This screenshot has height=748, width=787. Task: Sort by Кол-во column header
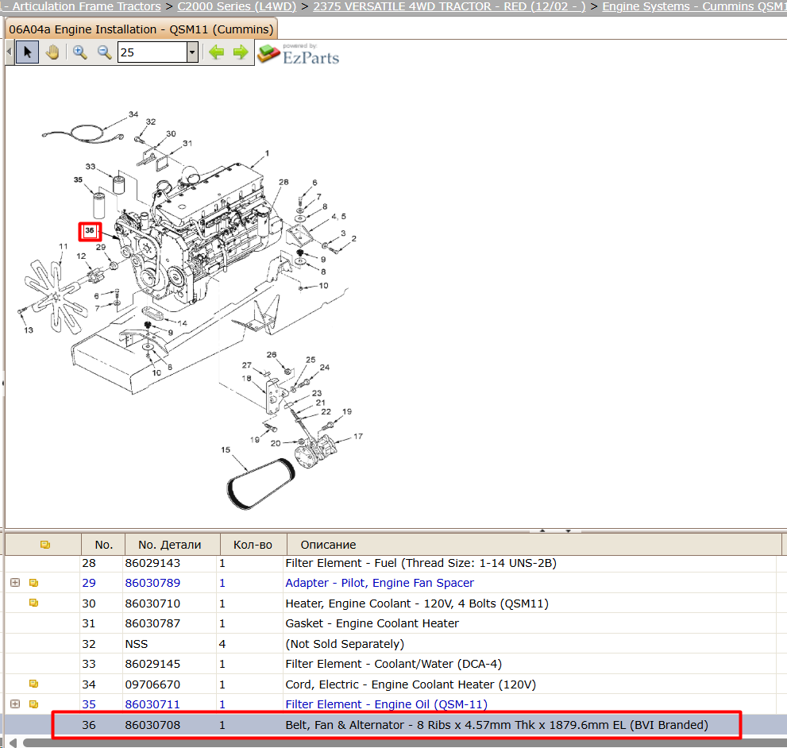[253, 545]
